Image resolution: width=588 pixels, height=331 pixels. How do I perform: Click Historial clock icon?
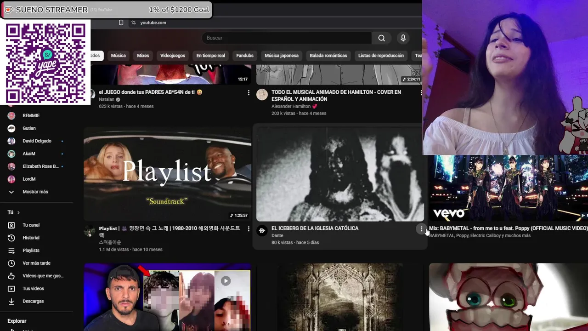(x=11, y=238)
